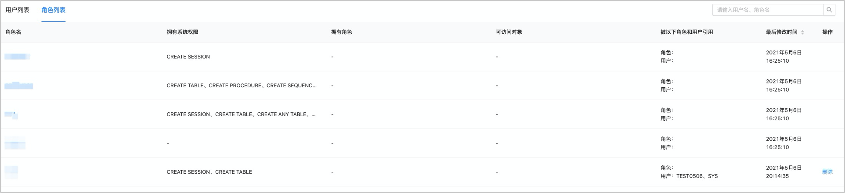Screen dimensions: 845x193
Task: Click the CREATE SESSION、CREATE TABLE privileges cell
Action: point(209,172)
